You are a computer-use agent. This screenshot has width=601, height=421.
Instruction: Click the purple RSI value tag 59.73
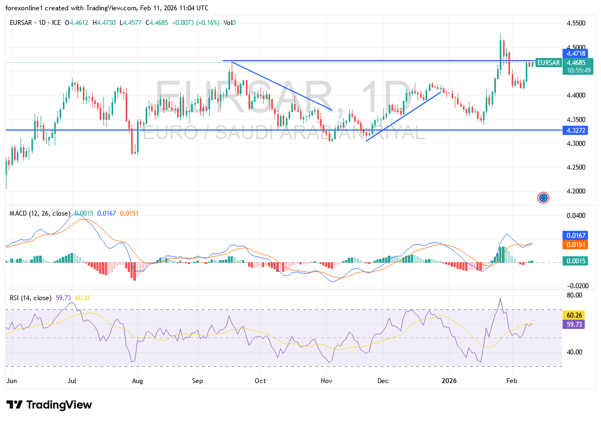[x=574, y=324]
